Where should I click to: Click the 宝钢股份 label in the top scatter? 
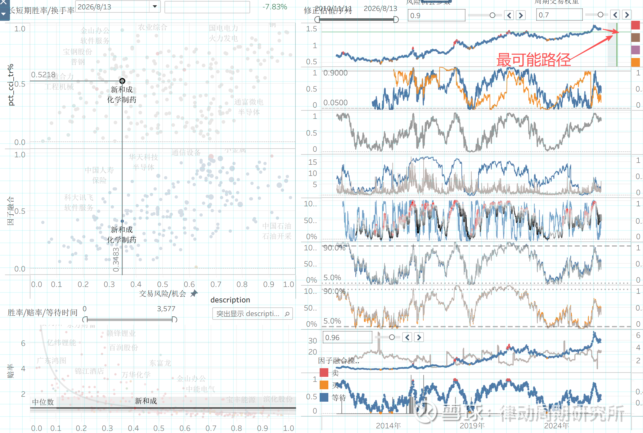point(78,52)
